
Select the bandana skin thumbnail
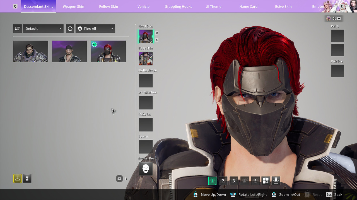click(x=69, y=51)
